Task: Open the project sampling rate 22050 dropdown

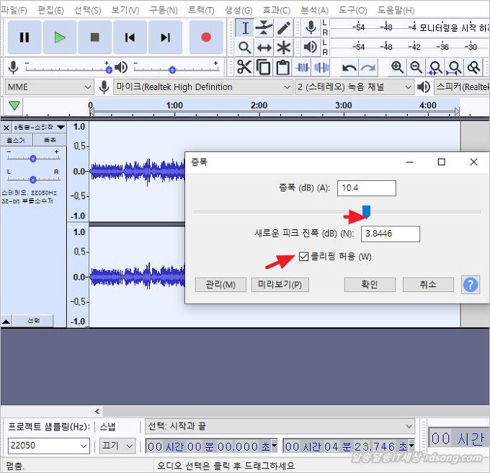Action: click(x=49, y=446)
